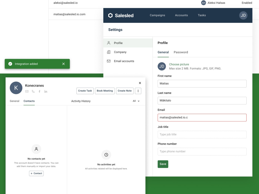
Task: Click the Profile person icon in settings sidebar
Action: click(x=109, y=43)
